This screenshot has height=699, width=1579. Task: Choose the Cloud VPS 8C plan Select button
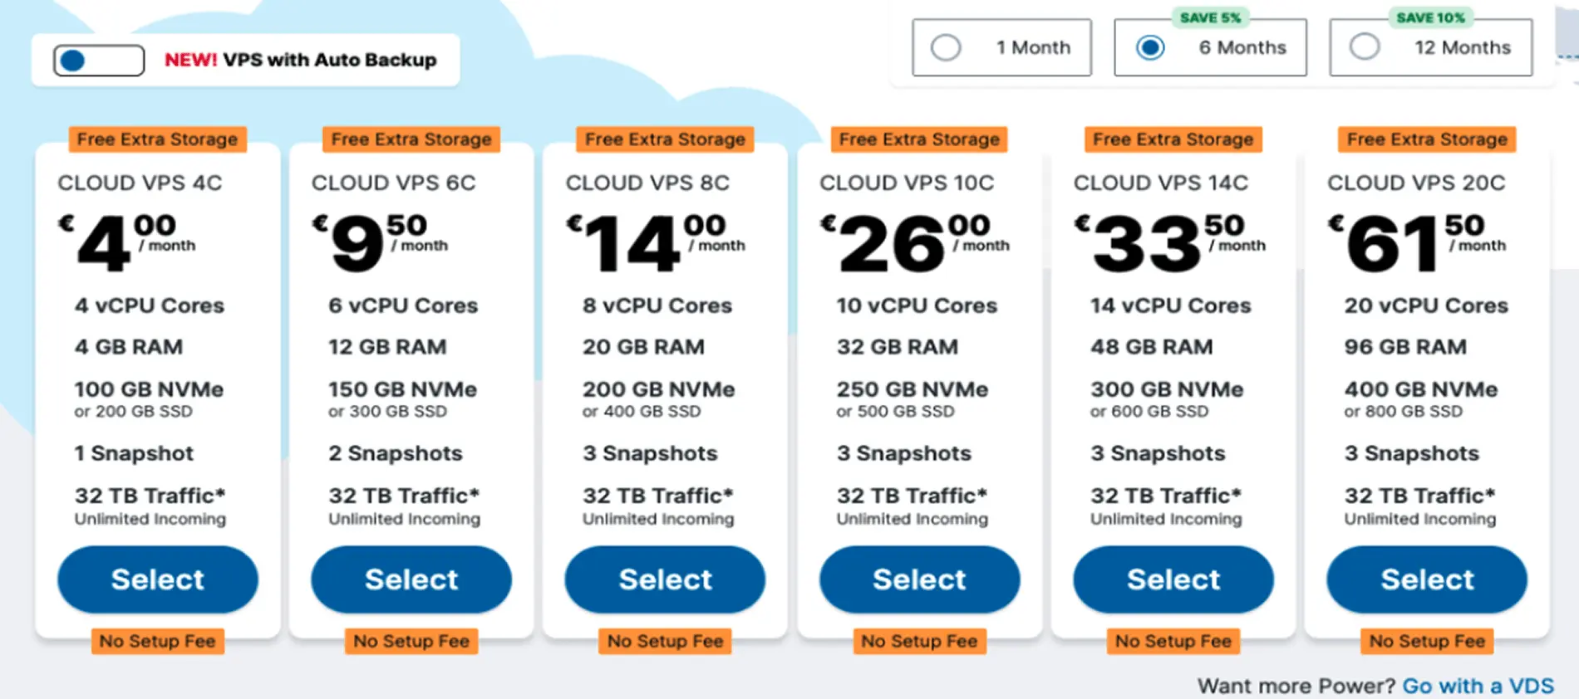pyautogui.click(x=665, y=579)
